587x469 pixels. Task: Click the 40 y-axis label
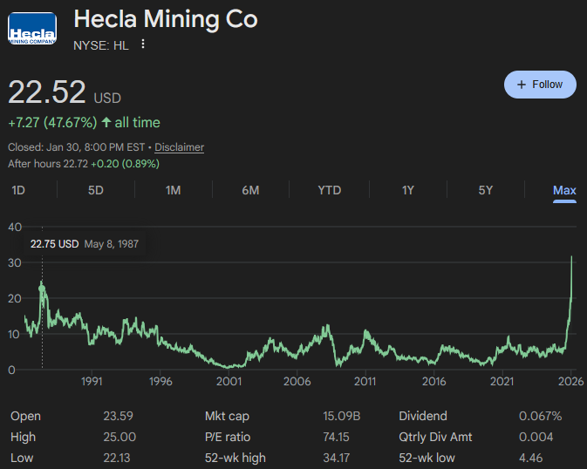pos(15,227)
